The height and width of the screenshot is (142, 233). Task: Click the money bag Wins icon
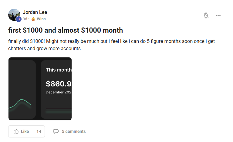point(33,19)
